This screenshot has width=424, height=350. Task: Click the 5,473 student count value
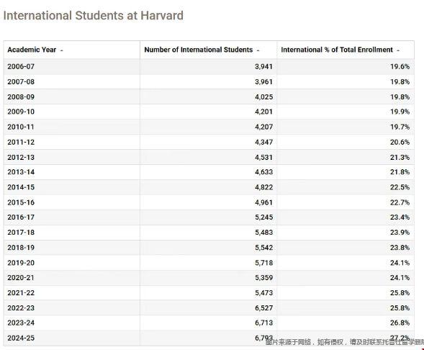point(263,292)
